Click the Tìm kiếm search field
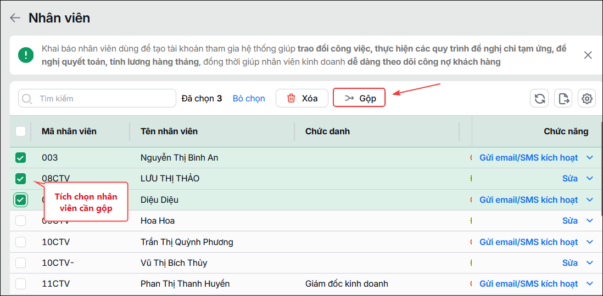This screenshot has height=296, width=603. 97,98
